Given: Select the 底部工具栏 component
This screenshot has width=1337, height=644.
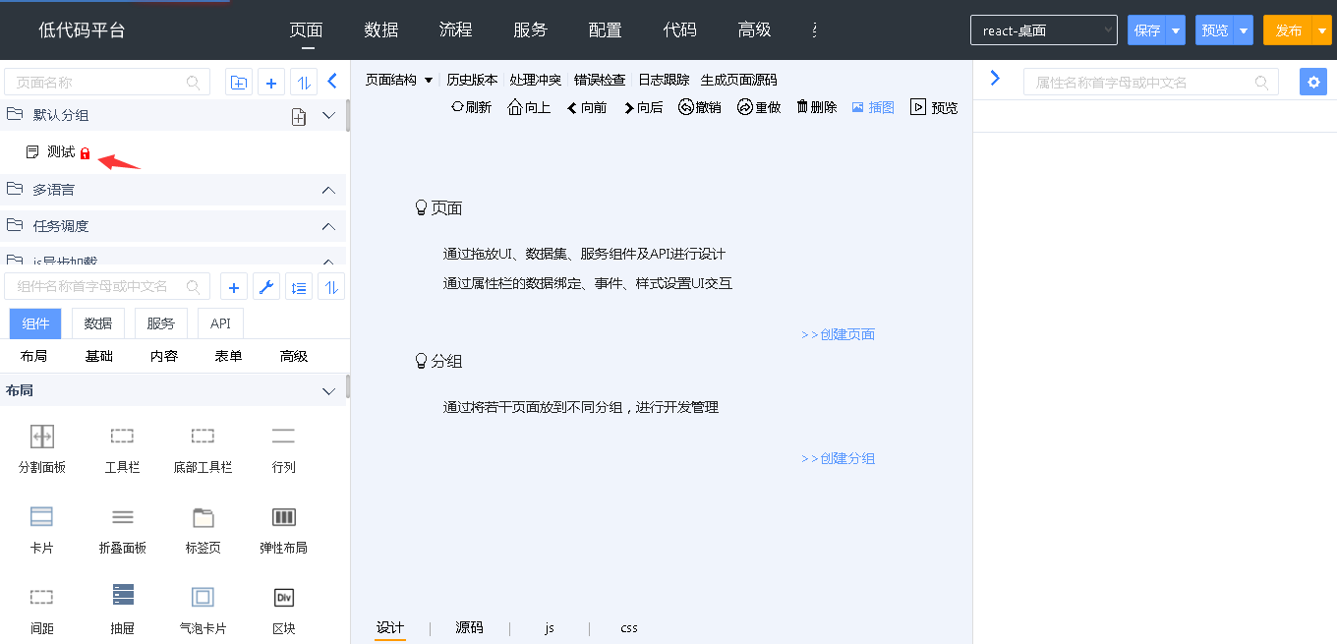Looking at the screenshot, I should point(203,449).
